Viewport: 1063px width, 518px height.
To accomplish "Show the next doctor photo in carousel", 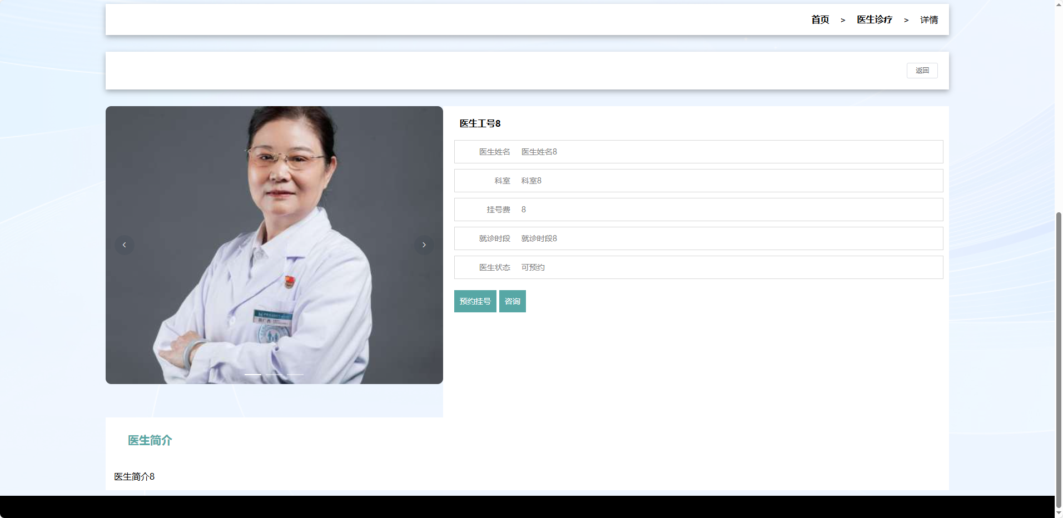I will pos(424,245).
